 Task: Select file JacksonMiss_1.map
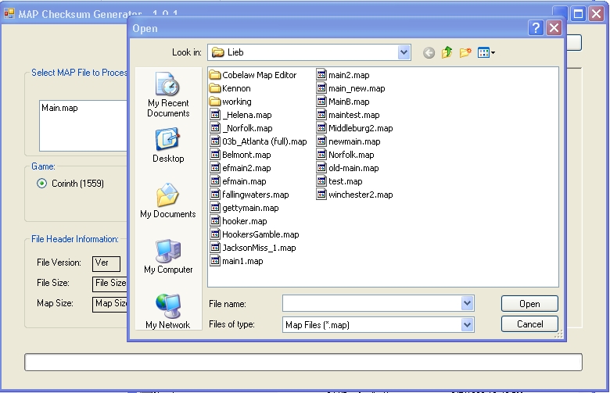click(253, 247)
